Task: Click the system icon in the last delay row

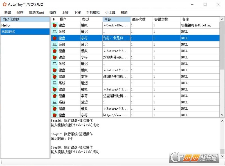Action: (55, 102)
